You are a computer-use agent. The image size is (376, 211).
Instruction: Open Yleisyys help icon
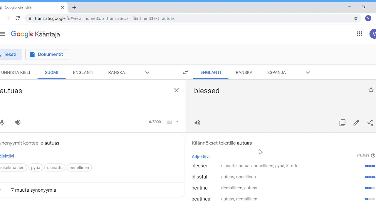(373, 155)
